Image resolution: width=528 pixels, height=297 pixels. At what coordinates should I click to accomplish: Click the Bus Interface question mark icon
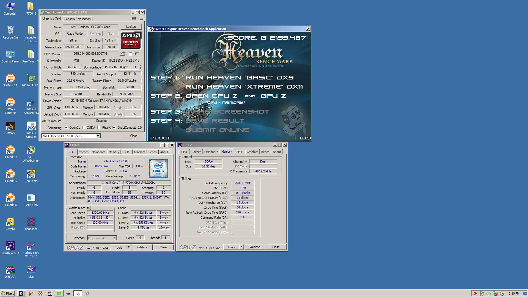(140, 67)
